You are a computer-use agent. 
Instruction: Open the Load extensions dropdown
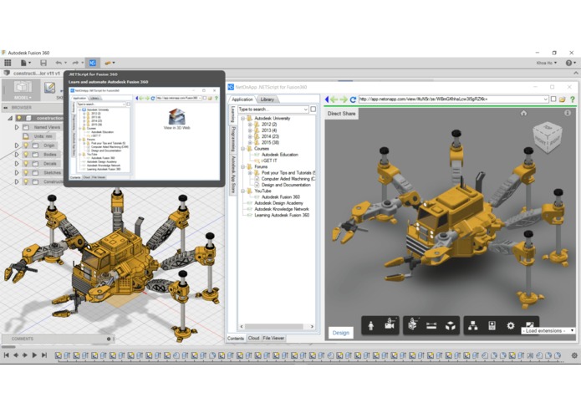tap(548, 330)
